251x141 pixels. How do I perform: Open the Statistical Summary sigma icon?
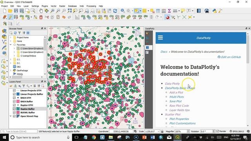coord(169,11)
